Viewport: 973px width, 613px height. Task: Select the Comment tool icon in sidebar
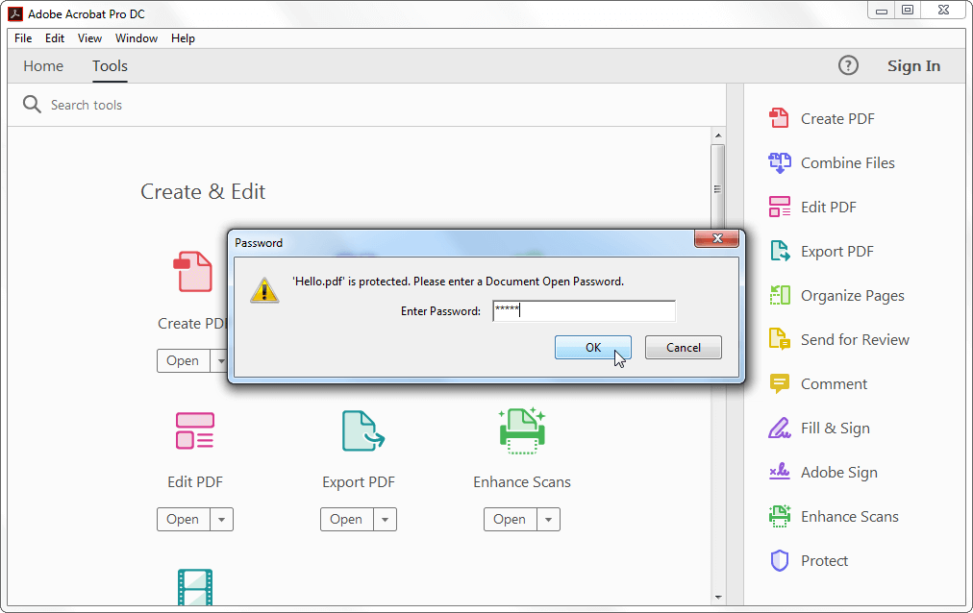(x=780, y=383)
